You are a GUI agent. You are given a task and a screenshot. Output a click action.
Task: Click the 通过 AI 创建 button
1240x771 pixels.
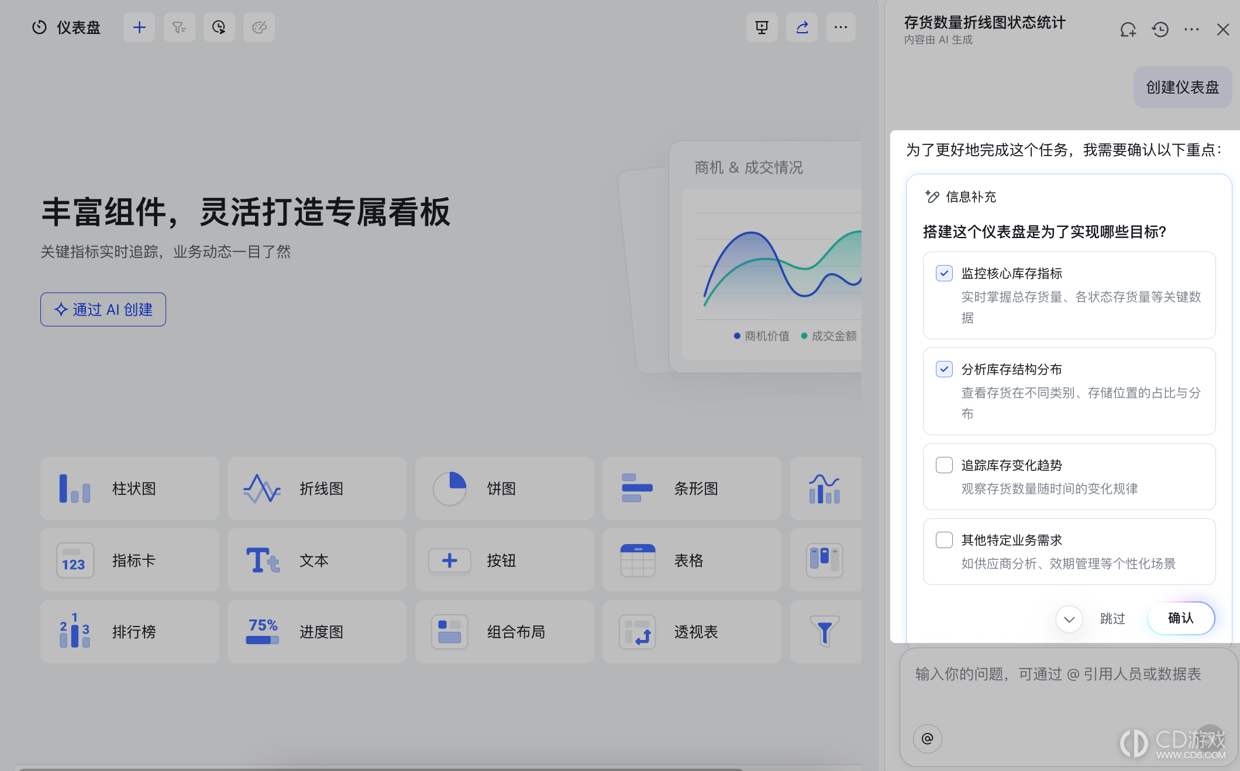tap(103, 309)
